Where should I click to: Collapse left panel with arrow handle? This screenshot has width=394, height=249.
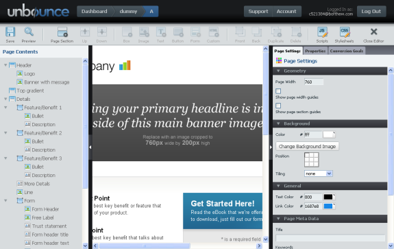(x=90, y=147)
